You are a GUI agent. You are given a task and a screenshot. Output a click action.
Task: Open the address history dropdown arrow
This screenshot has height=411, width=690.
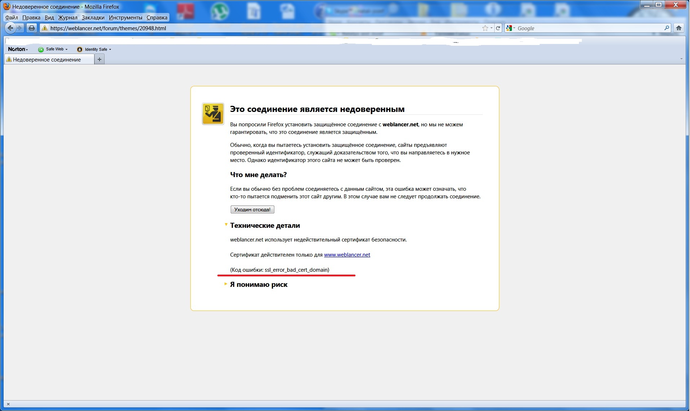coord(491,28)
